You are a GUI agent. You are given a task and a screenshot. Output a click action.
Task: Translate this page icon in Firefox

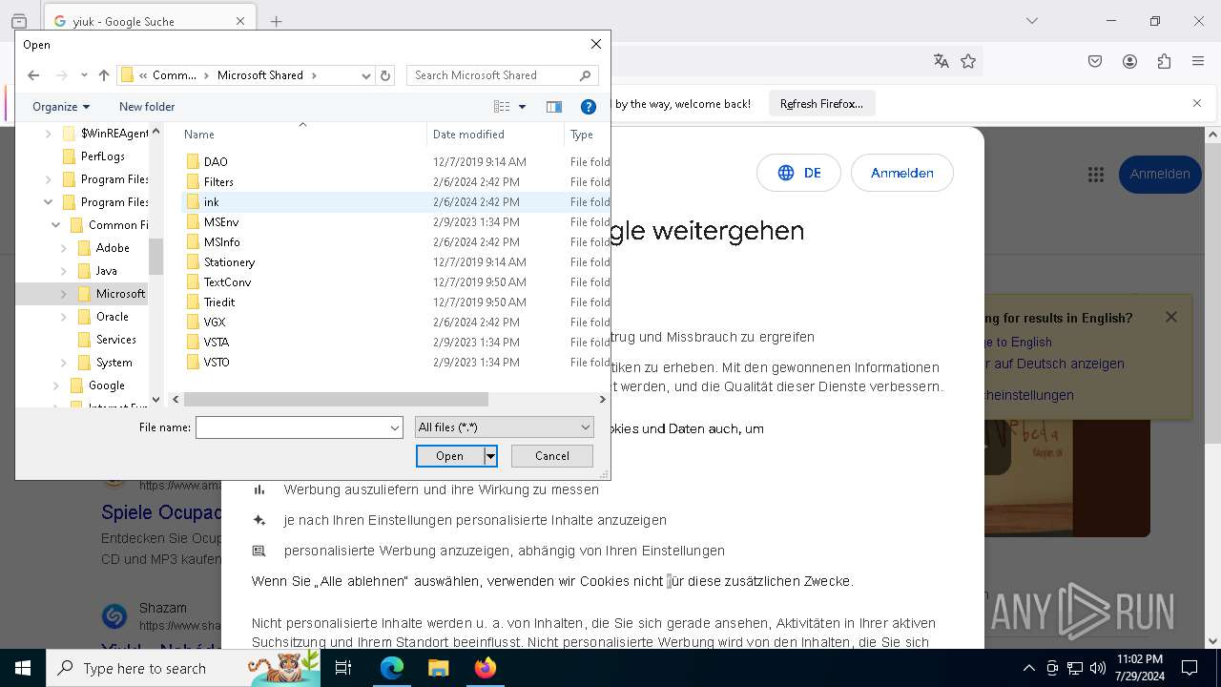[942, 61]
